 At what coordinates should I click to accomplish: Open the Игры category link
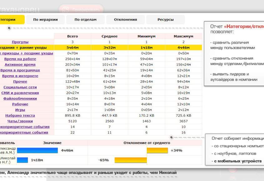[x=20, y=110]
